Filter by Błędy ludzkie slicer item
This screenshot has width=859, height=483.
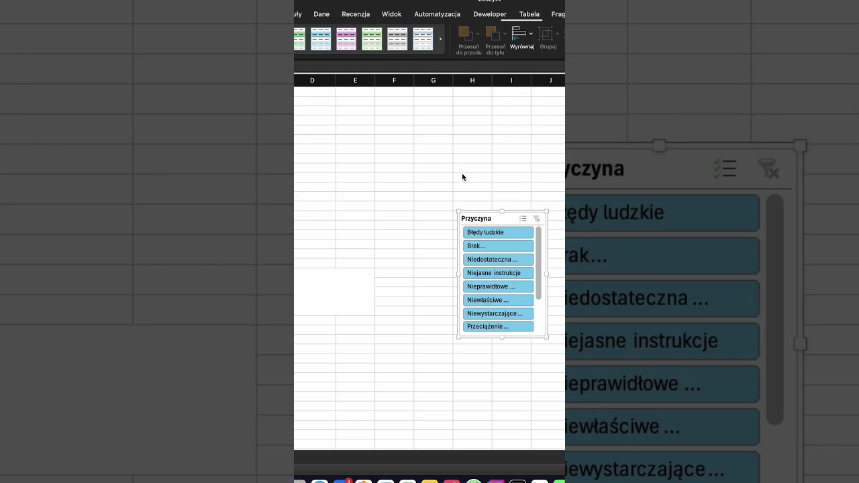click(498, 232)
